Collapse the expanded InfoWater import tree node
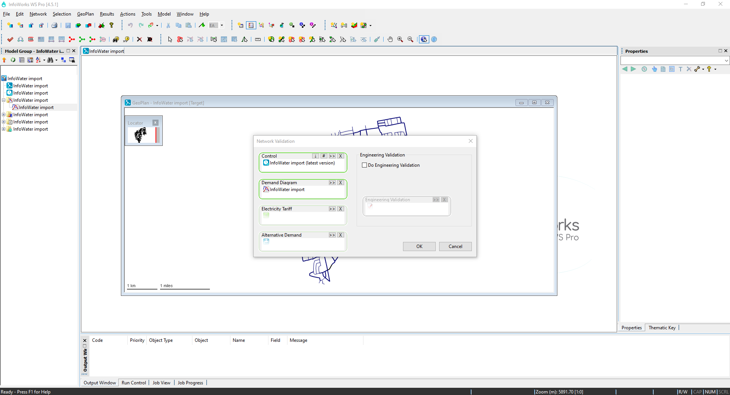 click(x=3, y=100)
